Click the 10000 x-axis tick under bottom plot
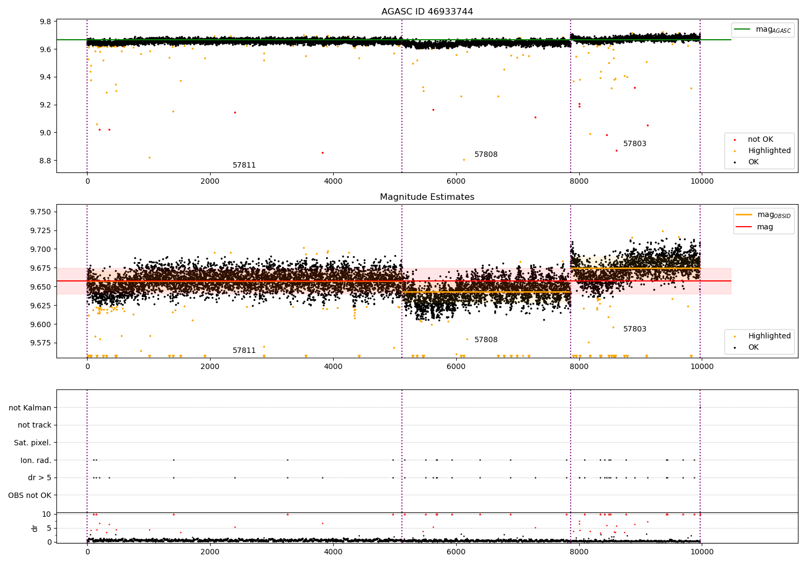 pyautogui.click(x=702, y=552)
